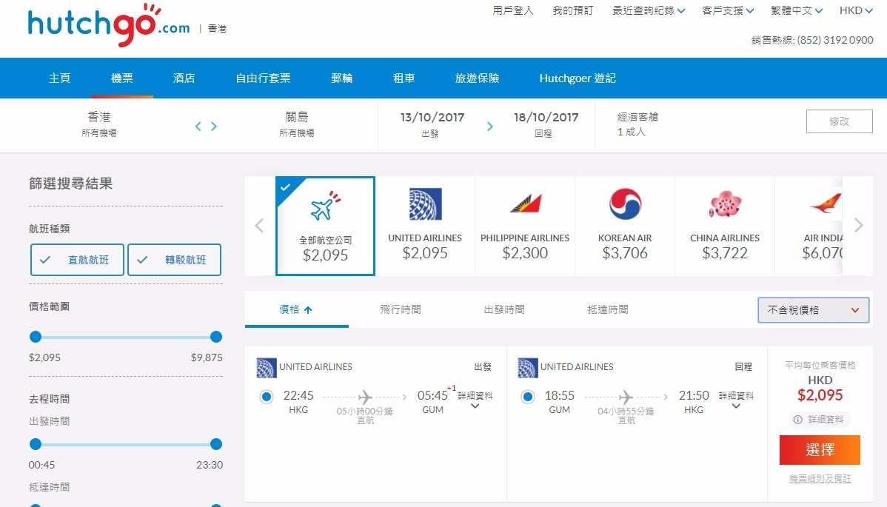This screenshot has width=887, height=507.
Task: Click the sales hotline (852) 3192 0900
Action: pos(835,40)
